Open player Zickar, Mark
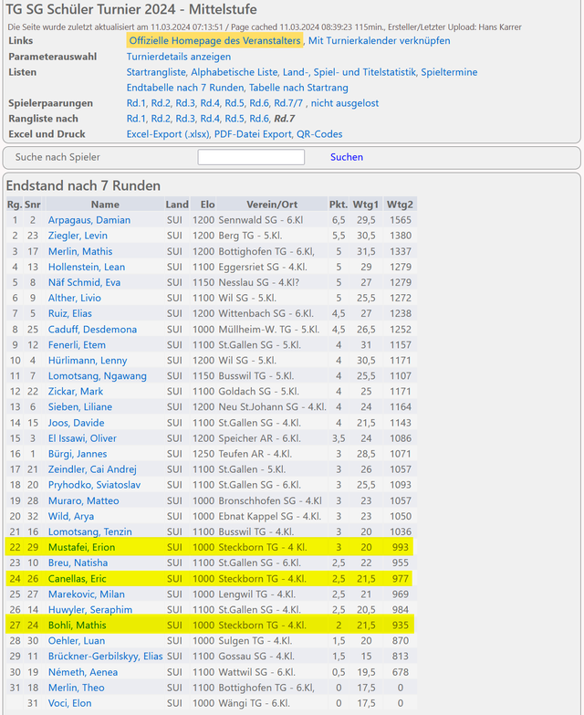The image size is (584, 715). click(x=76, y=391)
